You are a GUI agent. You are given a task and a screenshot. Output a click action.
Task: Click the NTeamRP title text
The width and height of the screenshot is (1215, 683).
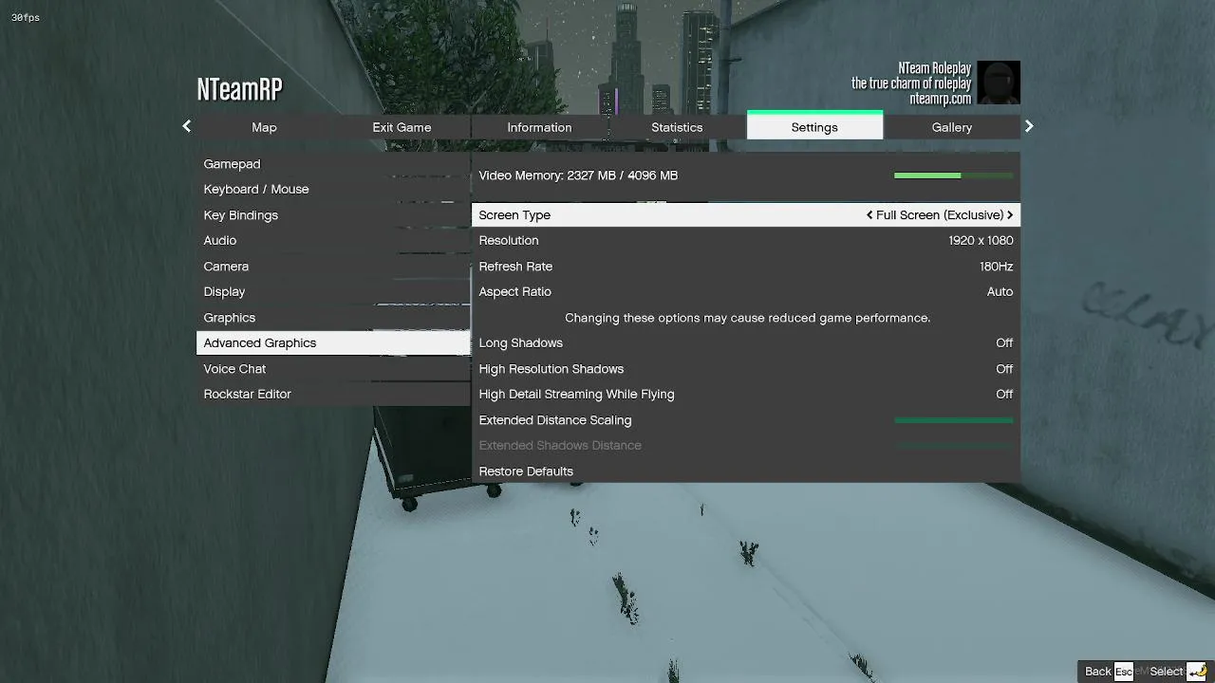point(240,89)
